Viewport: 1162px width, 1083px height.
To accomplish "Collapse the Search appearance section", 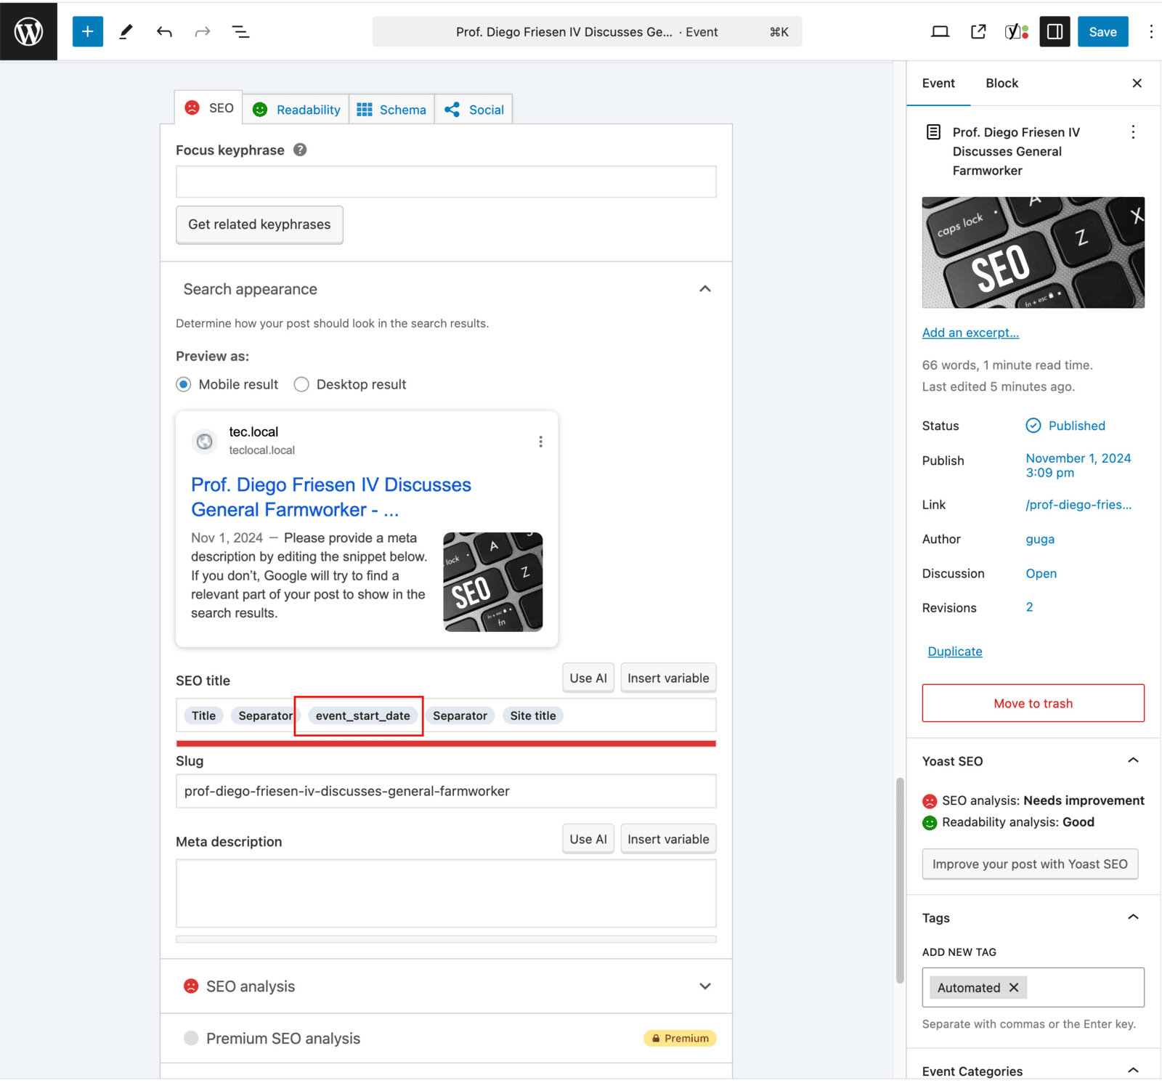I will pyautogui.click(x=704, y=288).
